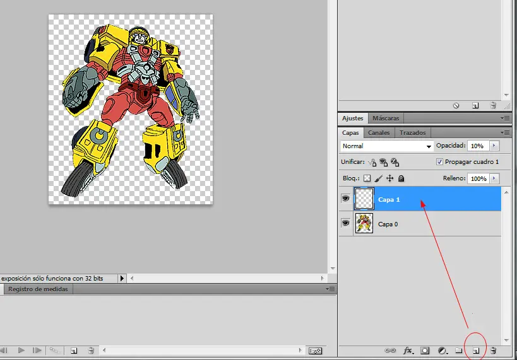Create new item in upper panel footer
Screen dimensions: 517x360
pos(475,106)
